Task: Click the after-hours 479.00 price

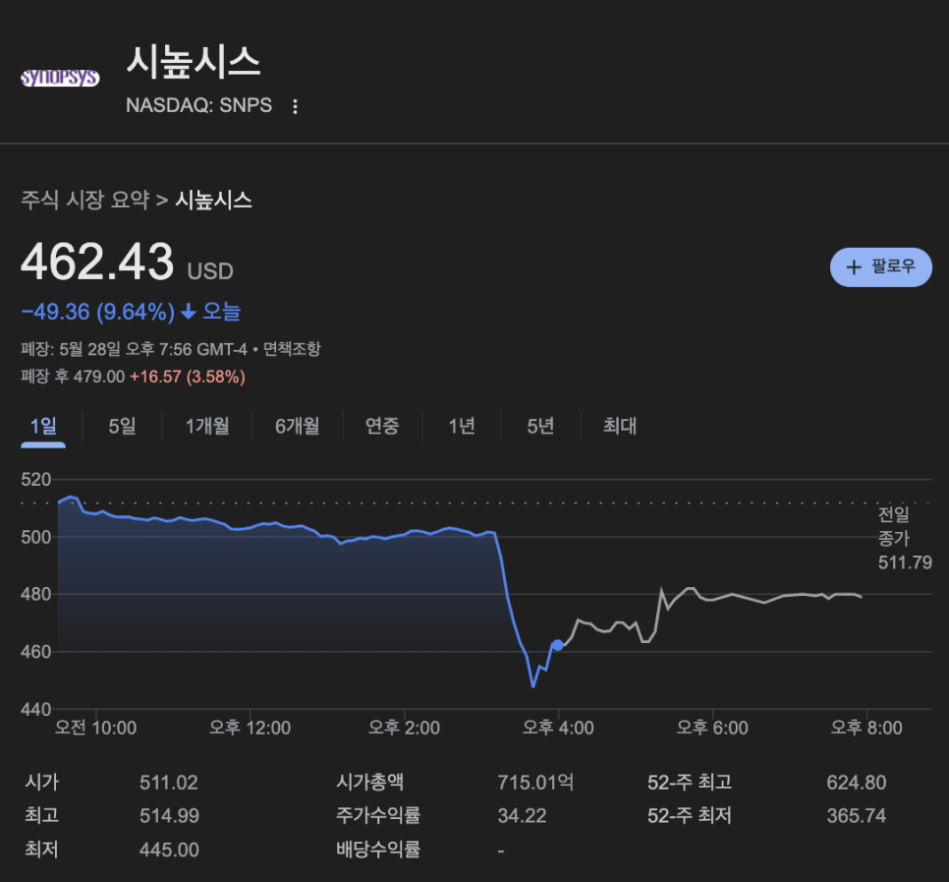Action: (99, 377)
